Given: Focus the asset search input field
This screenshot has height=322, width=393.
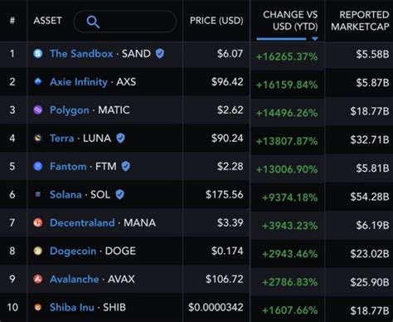Looking at the screenshot, I should (x=125, y=22).
